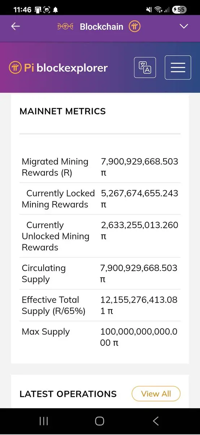
Task: Tap the Pi coin icon next to Blockchain
Action: click(135, 26)
